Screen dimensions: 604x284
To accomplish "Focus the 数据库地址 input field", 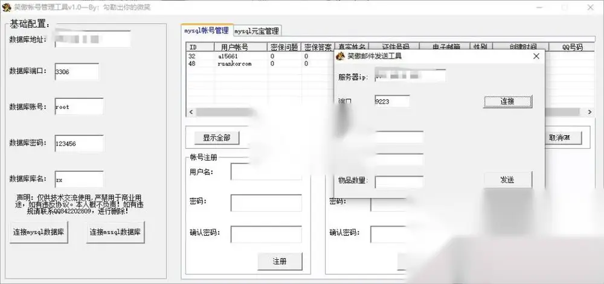I will tap(92, 39).
